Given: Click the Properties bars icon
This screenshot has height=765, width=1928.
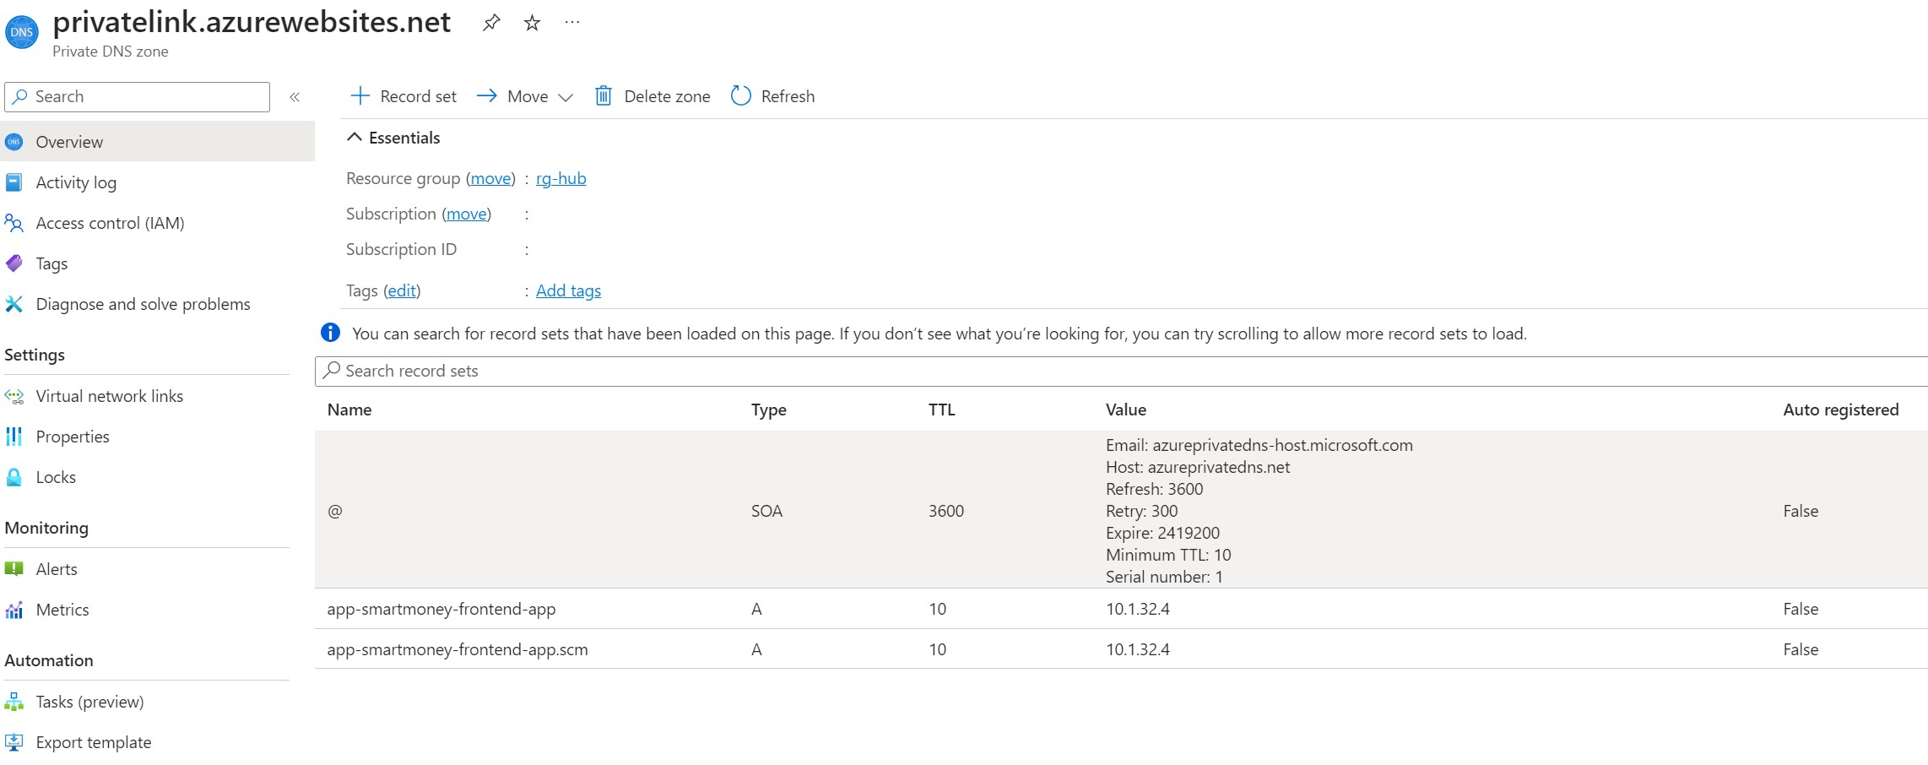Looking at the screenshot, I should pyautogui.click(x=14, y=437).
